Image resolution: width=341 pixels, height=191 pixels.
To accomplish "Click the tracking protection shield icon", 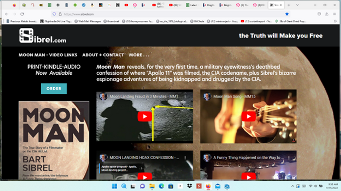I will pyautogui.click(x=54, y=14).
